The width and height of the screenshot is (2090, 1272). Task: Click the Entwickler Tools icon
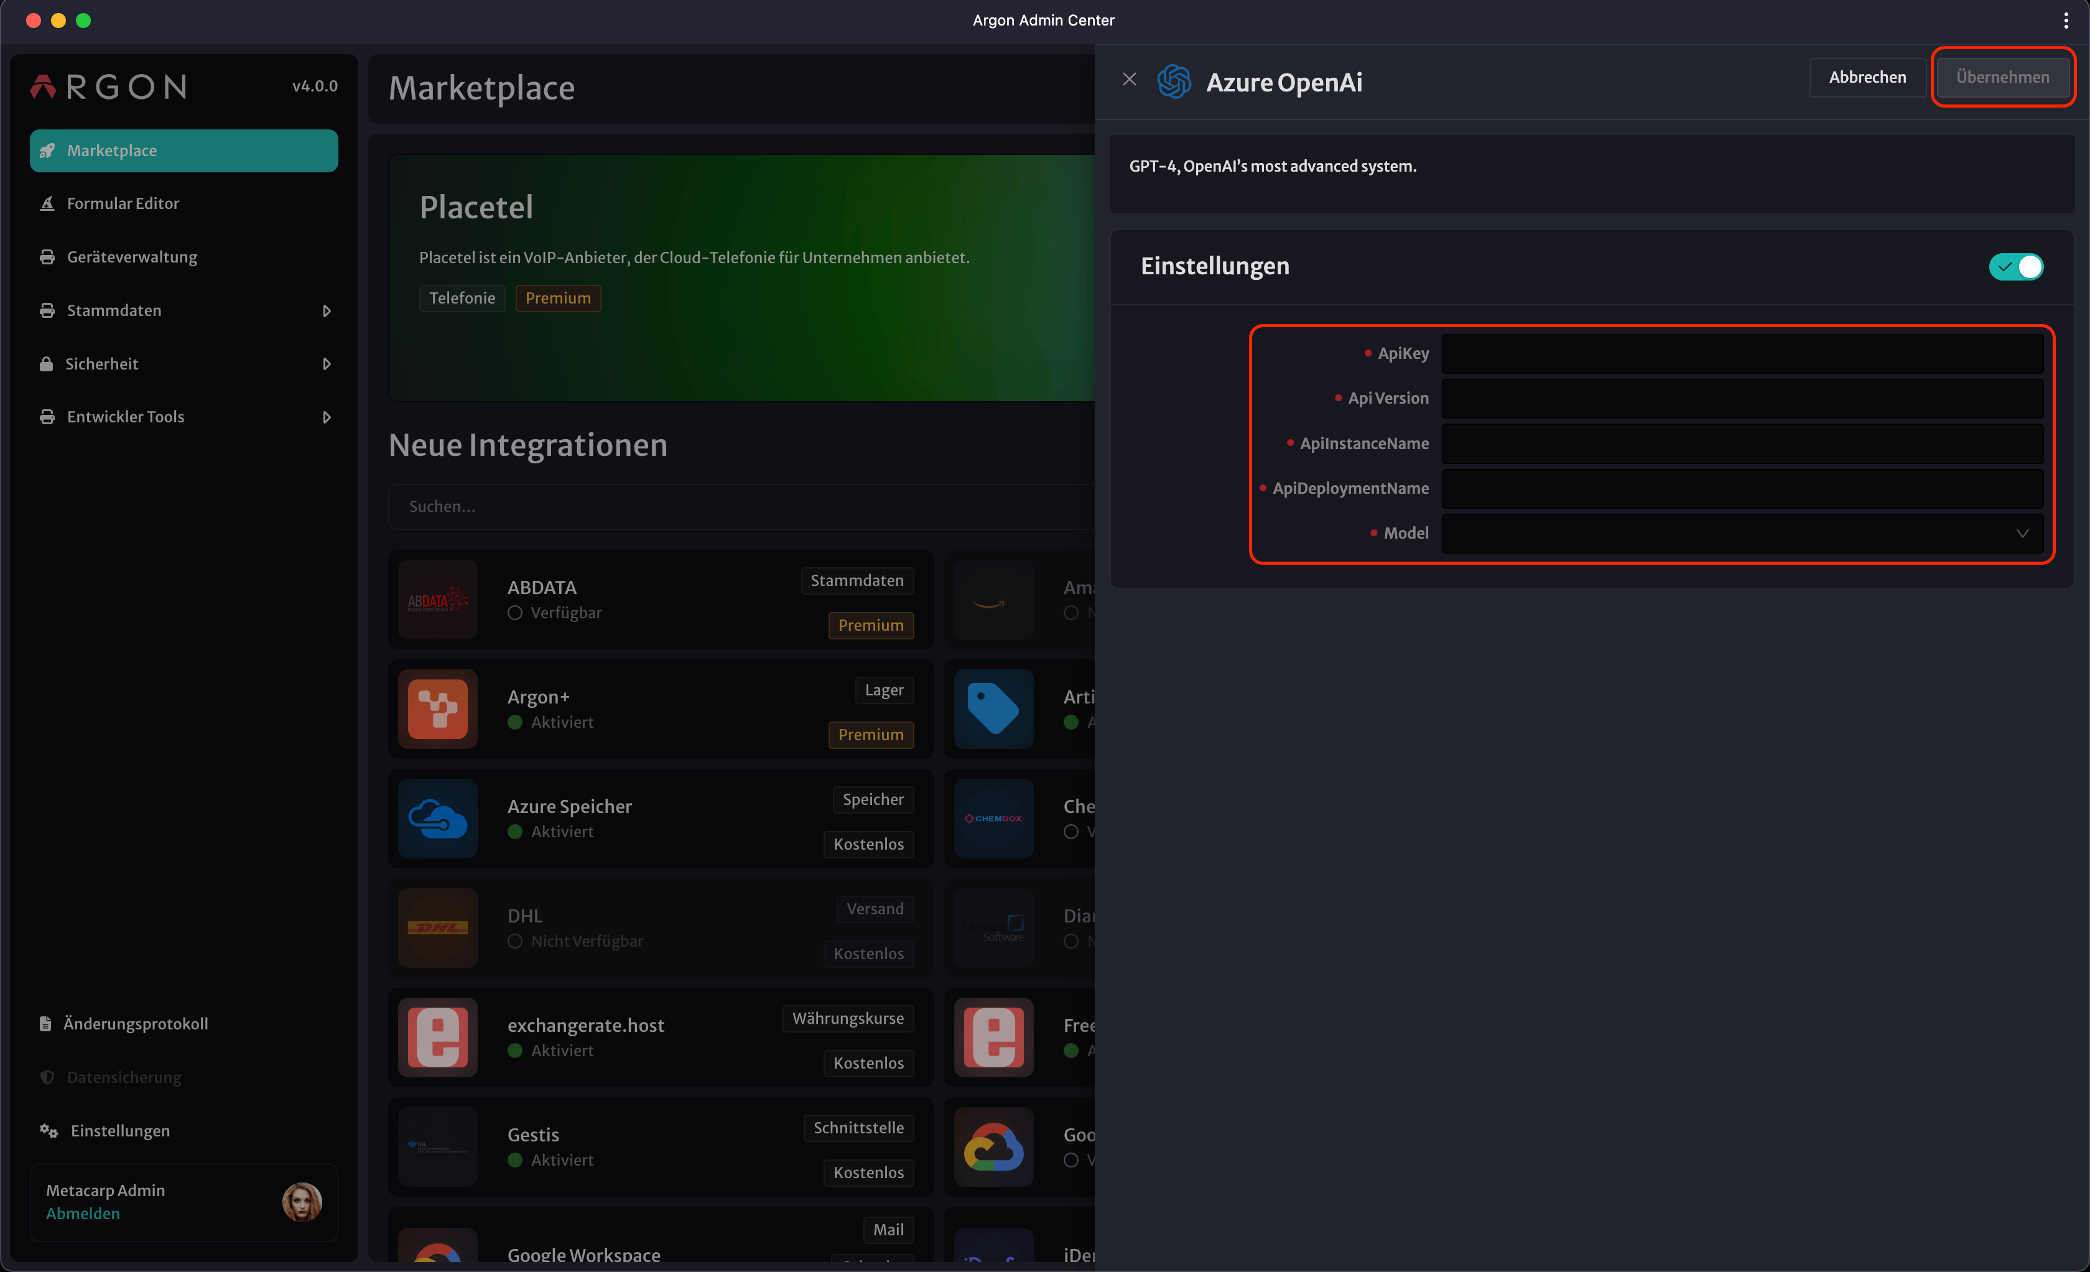(47, 417)
